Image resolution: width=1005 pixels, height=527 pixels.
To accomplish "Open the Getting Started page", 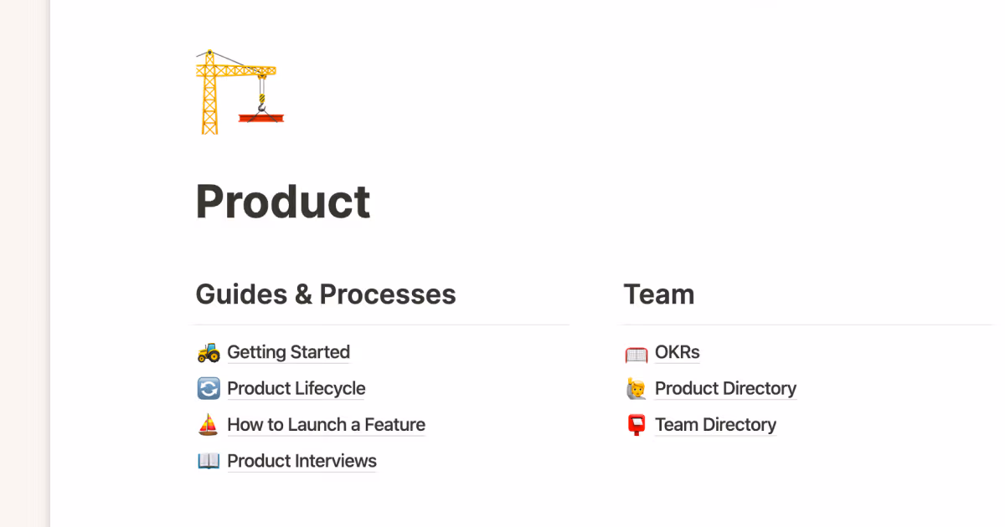I will (x=288, y=352).
